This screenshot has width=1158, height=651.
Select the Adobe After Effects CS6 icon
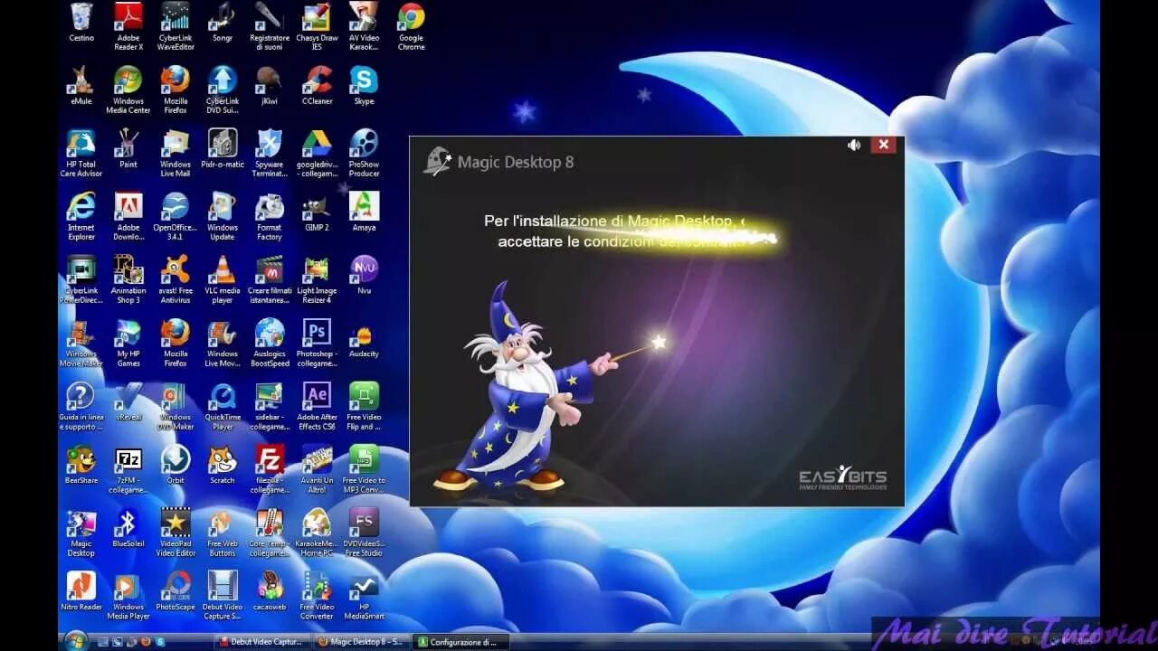(317, 405)
